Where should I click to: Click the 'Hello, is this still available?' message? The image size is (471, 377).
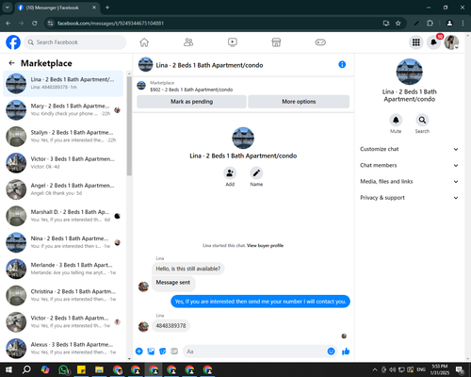pos(188,269)
